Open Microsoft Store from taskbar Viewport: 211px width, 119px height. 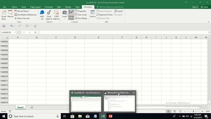point(73,116)
